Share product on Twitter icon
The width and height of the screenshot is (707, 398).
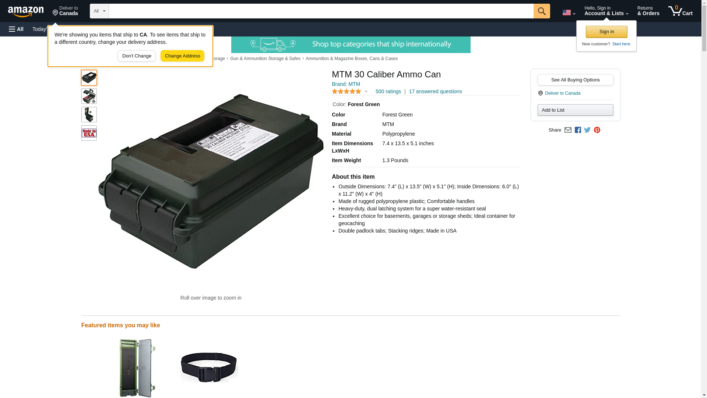tap(587, 130)
